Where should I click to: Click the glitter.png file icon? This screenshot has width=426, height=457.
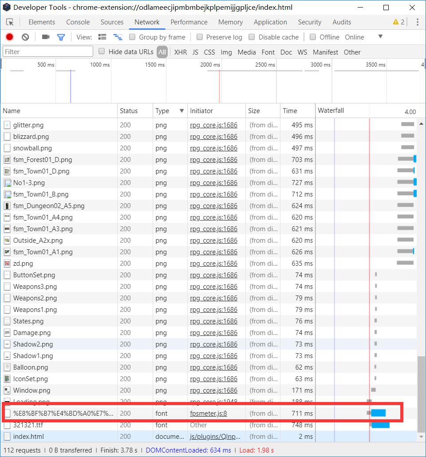(7, 125)
